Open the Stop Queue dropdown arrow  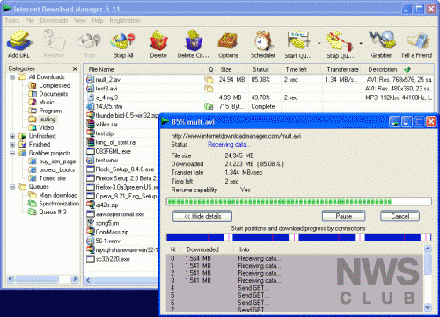tap(361, 44)
